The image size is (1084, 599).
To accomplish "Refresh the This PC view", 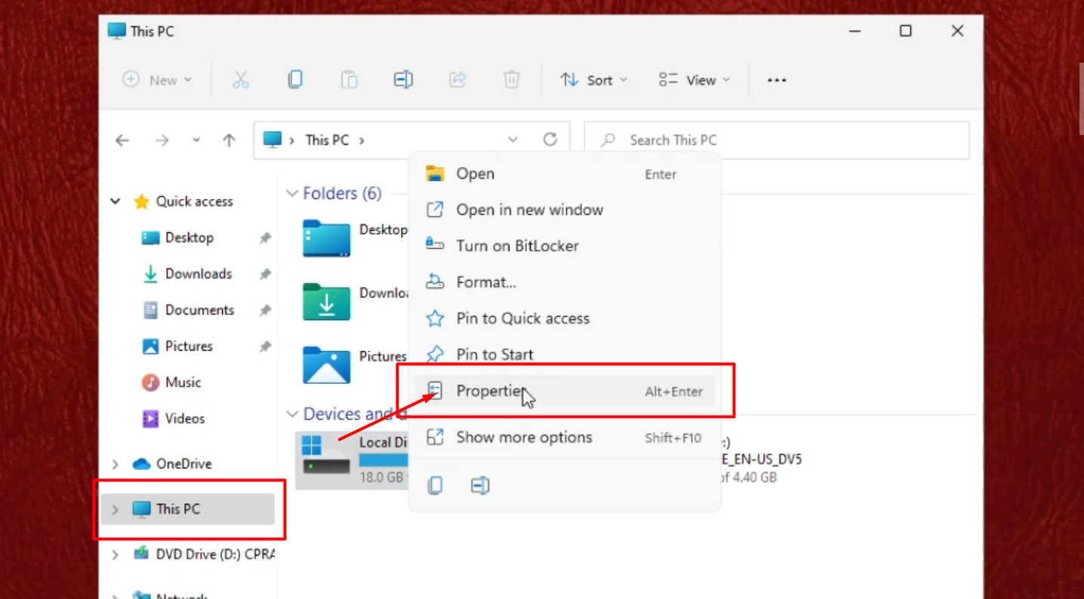I will tap(550, 140).
